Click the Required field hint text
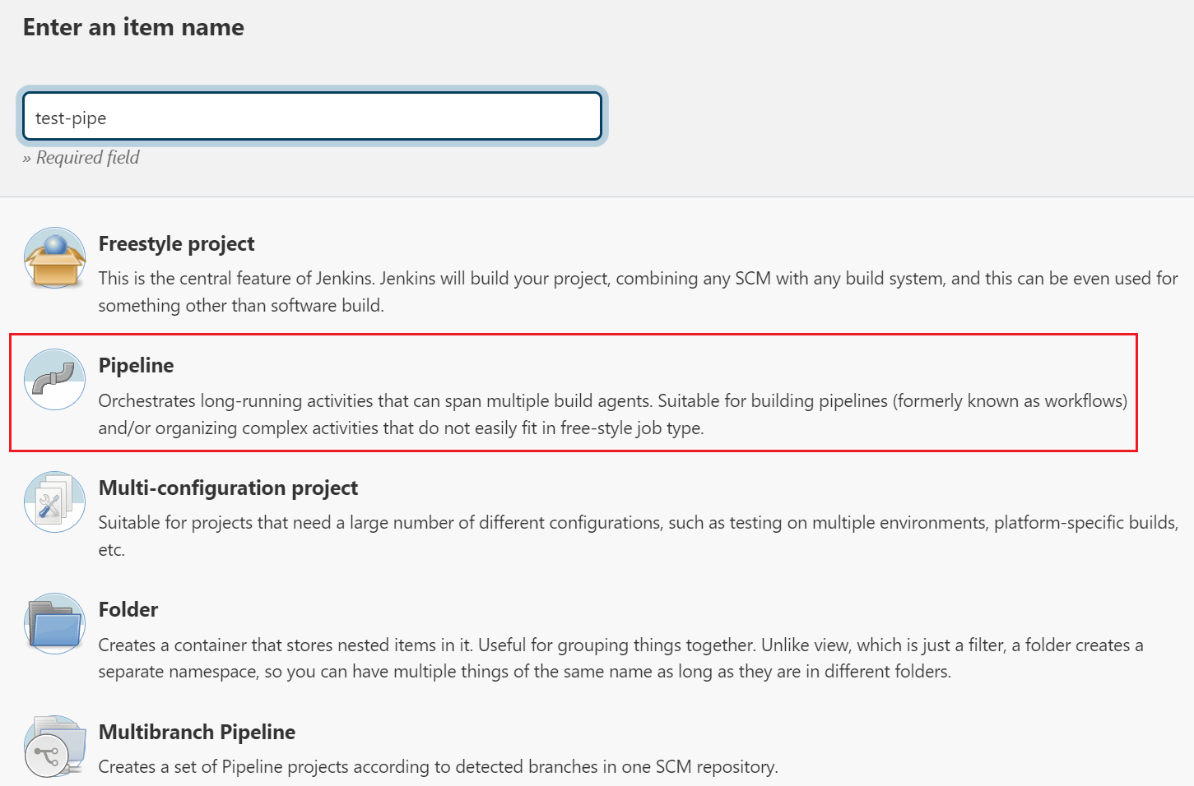The height and width of the screenshot is (786, 1194). point(81,158)
